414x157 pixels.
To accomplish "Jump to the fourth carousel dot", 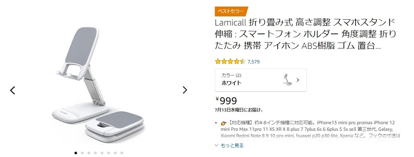I will [x=95, y=153].
